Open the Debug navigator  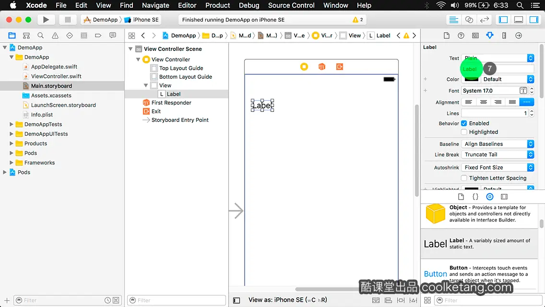click(84, 35)
